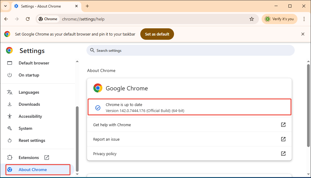Viewport: 311px width, 178px height.
Task: Open System settings via the wrench icon
Action: (x=9, y=128)
